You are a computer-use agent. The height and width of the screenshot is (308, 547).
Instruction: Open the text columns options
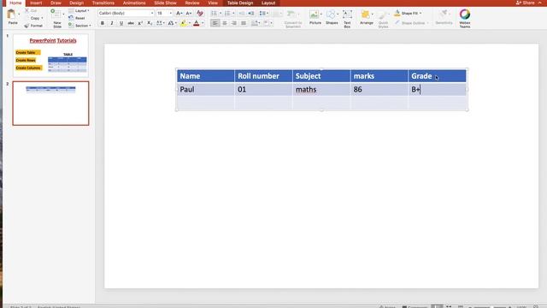[x=256, y=23]
